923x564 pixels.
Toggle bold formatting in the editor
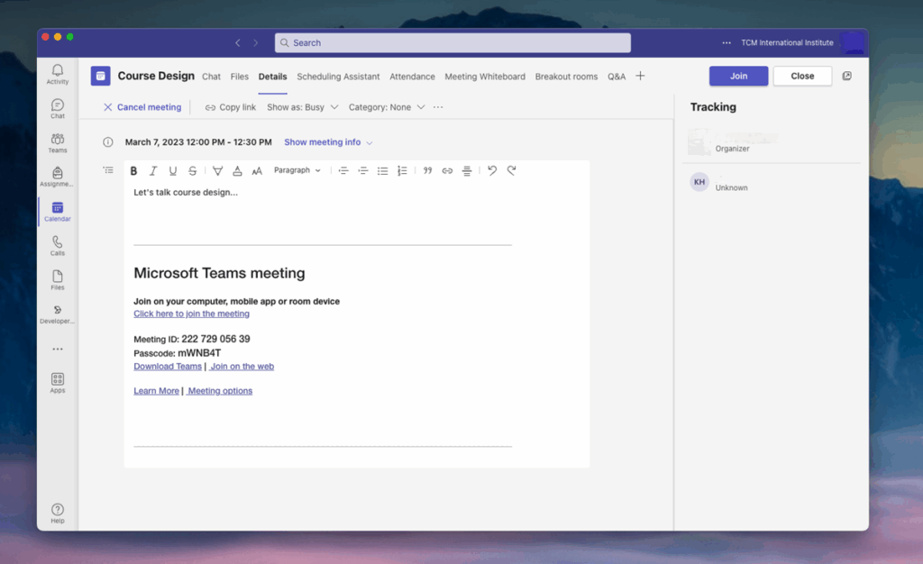(133, 170)
